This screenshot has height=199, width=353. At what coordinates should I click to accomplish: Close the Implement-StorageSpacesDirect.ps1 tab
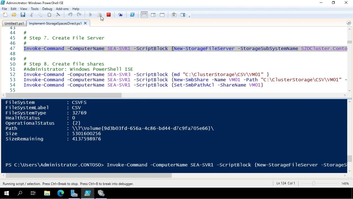point(85,23)
